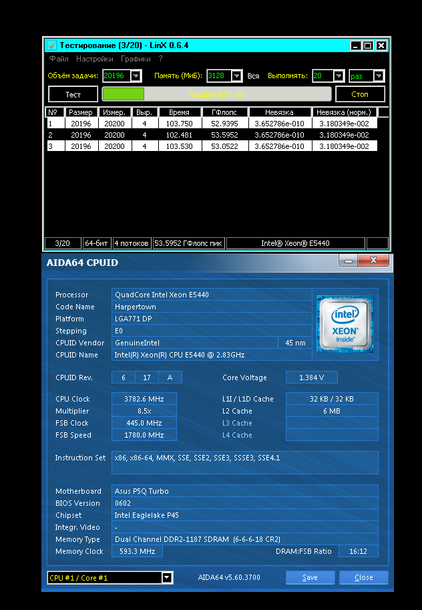Click the LinX title bar app icon
The width and height of the screenshot is (422, 610).
click(x=51, y=45)
